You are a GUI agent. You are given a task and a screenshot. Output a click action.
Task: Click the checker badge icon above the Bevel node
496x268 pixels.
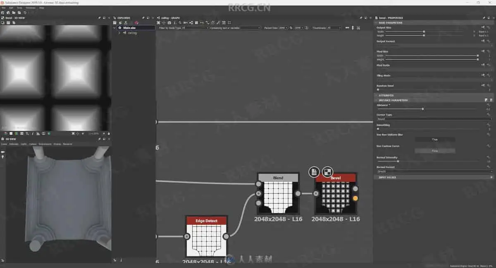(x=327, y=172)
